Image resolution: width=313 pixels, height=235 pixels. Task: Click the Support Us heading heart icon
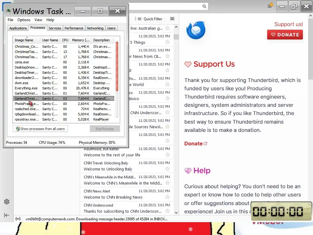188,64
